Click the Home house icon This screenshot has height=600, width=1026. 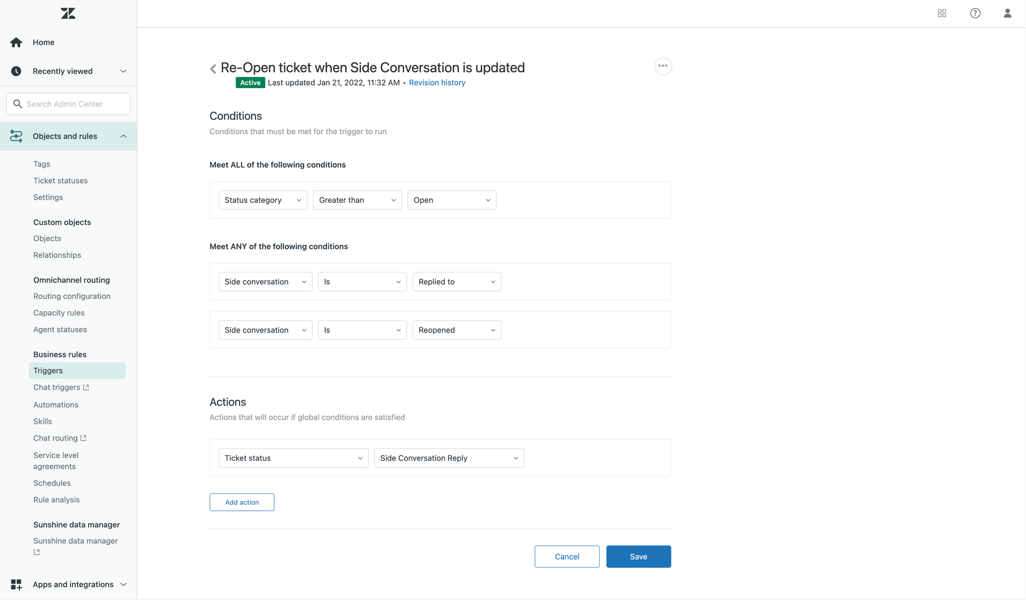coord(16,43)
